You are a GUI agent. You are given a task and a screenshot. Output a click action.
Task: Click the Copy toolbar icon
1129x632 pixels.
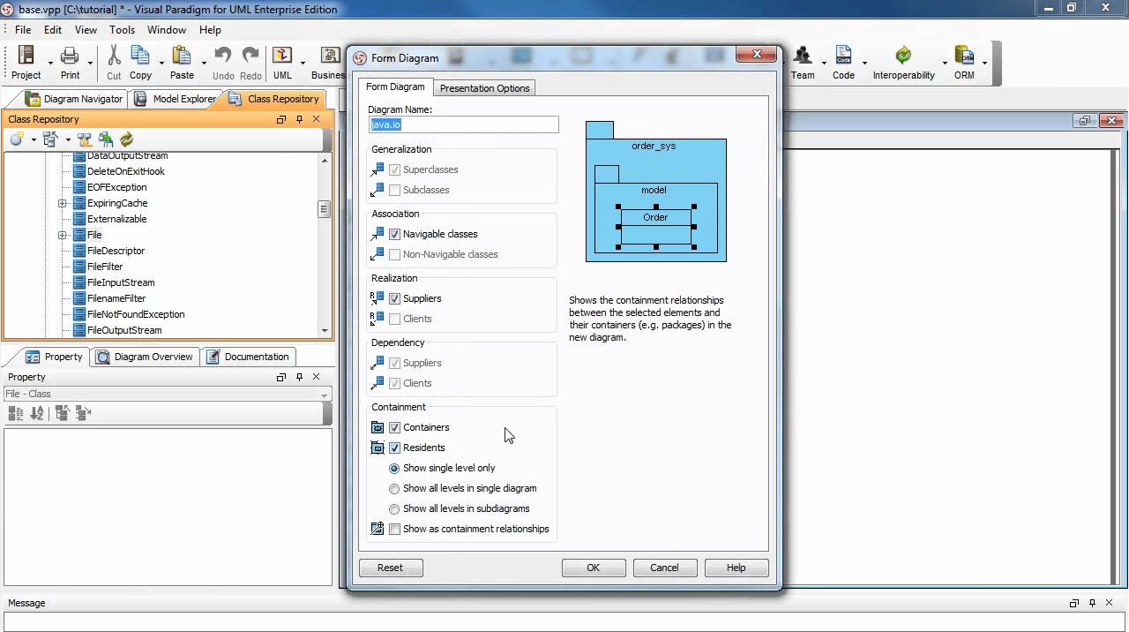[x=140, y=56]
